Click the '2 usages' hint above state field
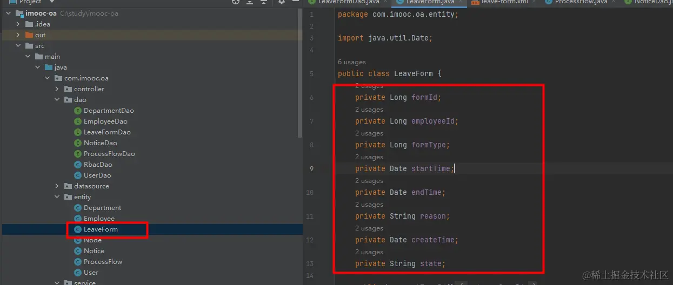 369,252
